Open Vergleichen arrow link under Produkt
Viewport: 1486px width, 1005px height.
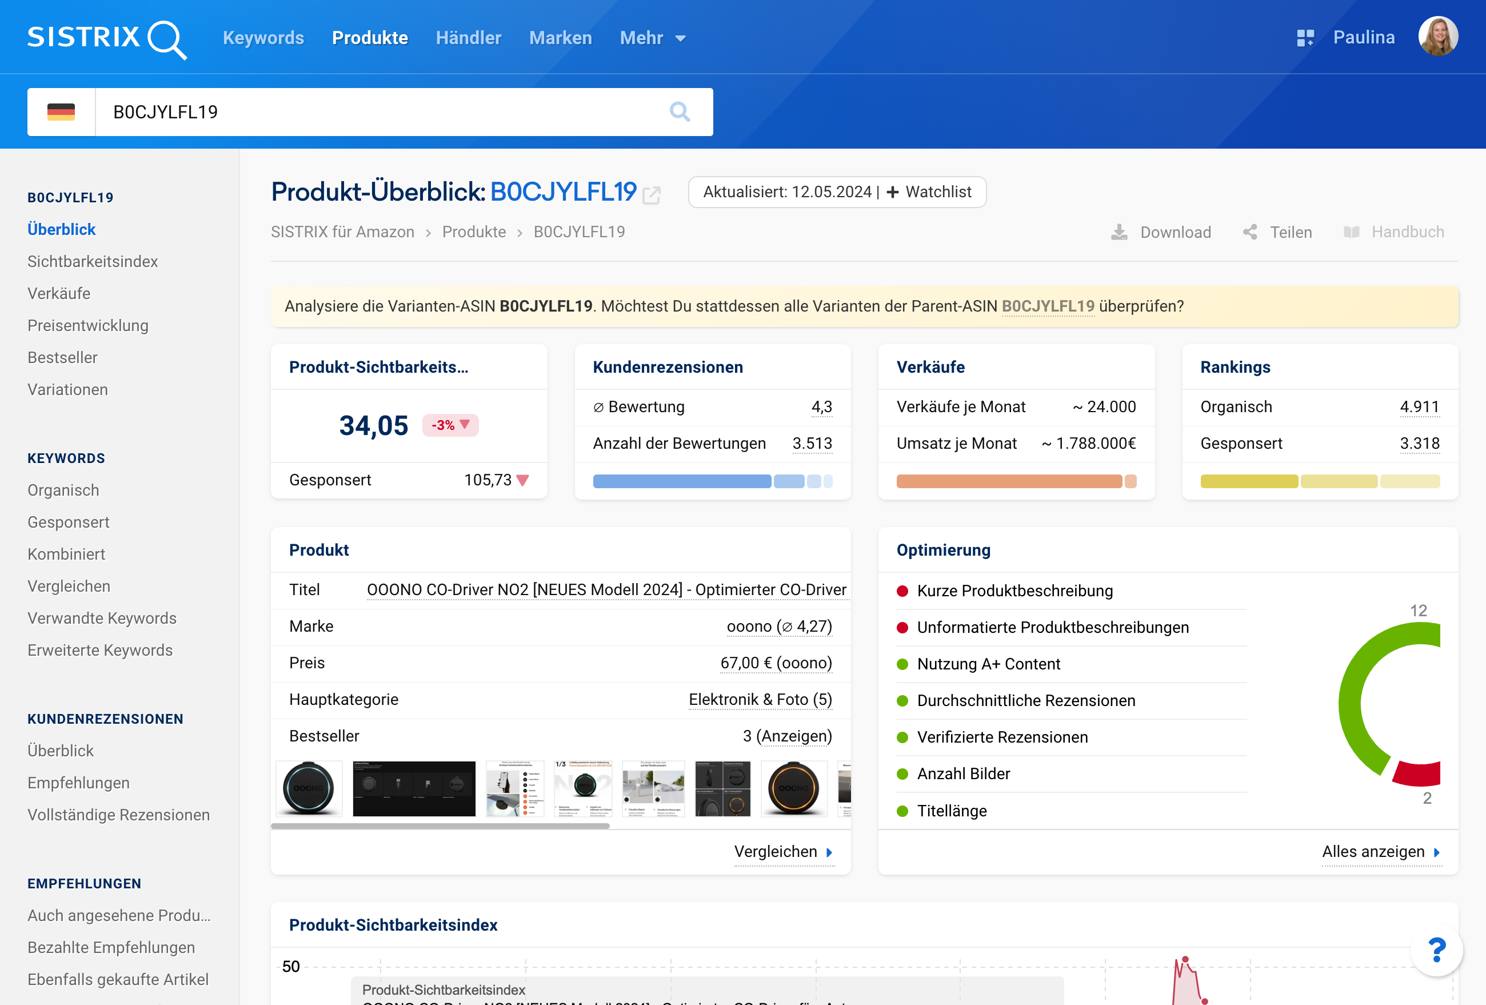tap(783, 851)
